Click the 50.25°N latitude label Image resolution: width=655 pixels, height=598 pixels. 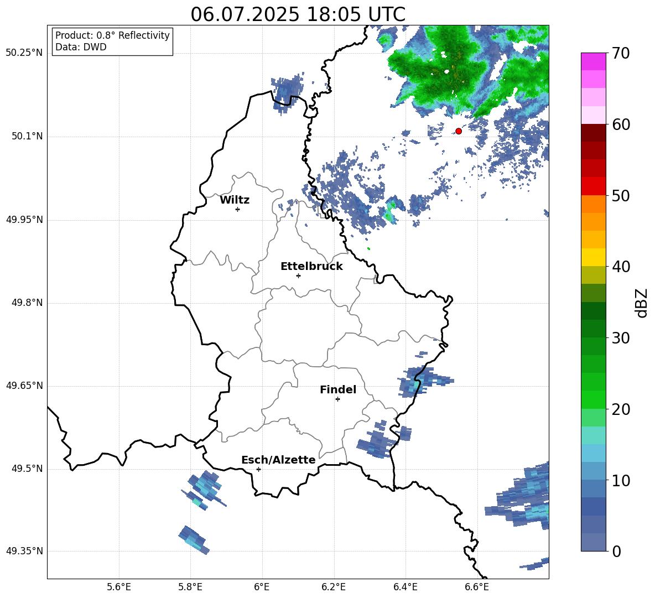click(24, 53)
